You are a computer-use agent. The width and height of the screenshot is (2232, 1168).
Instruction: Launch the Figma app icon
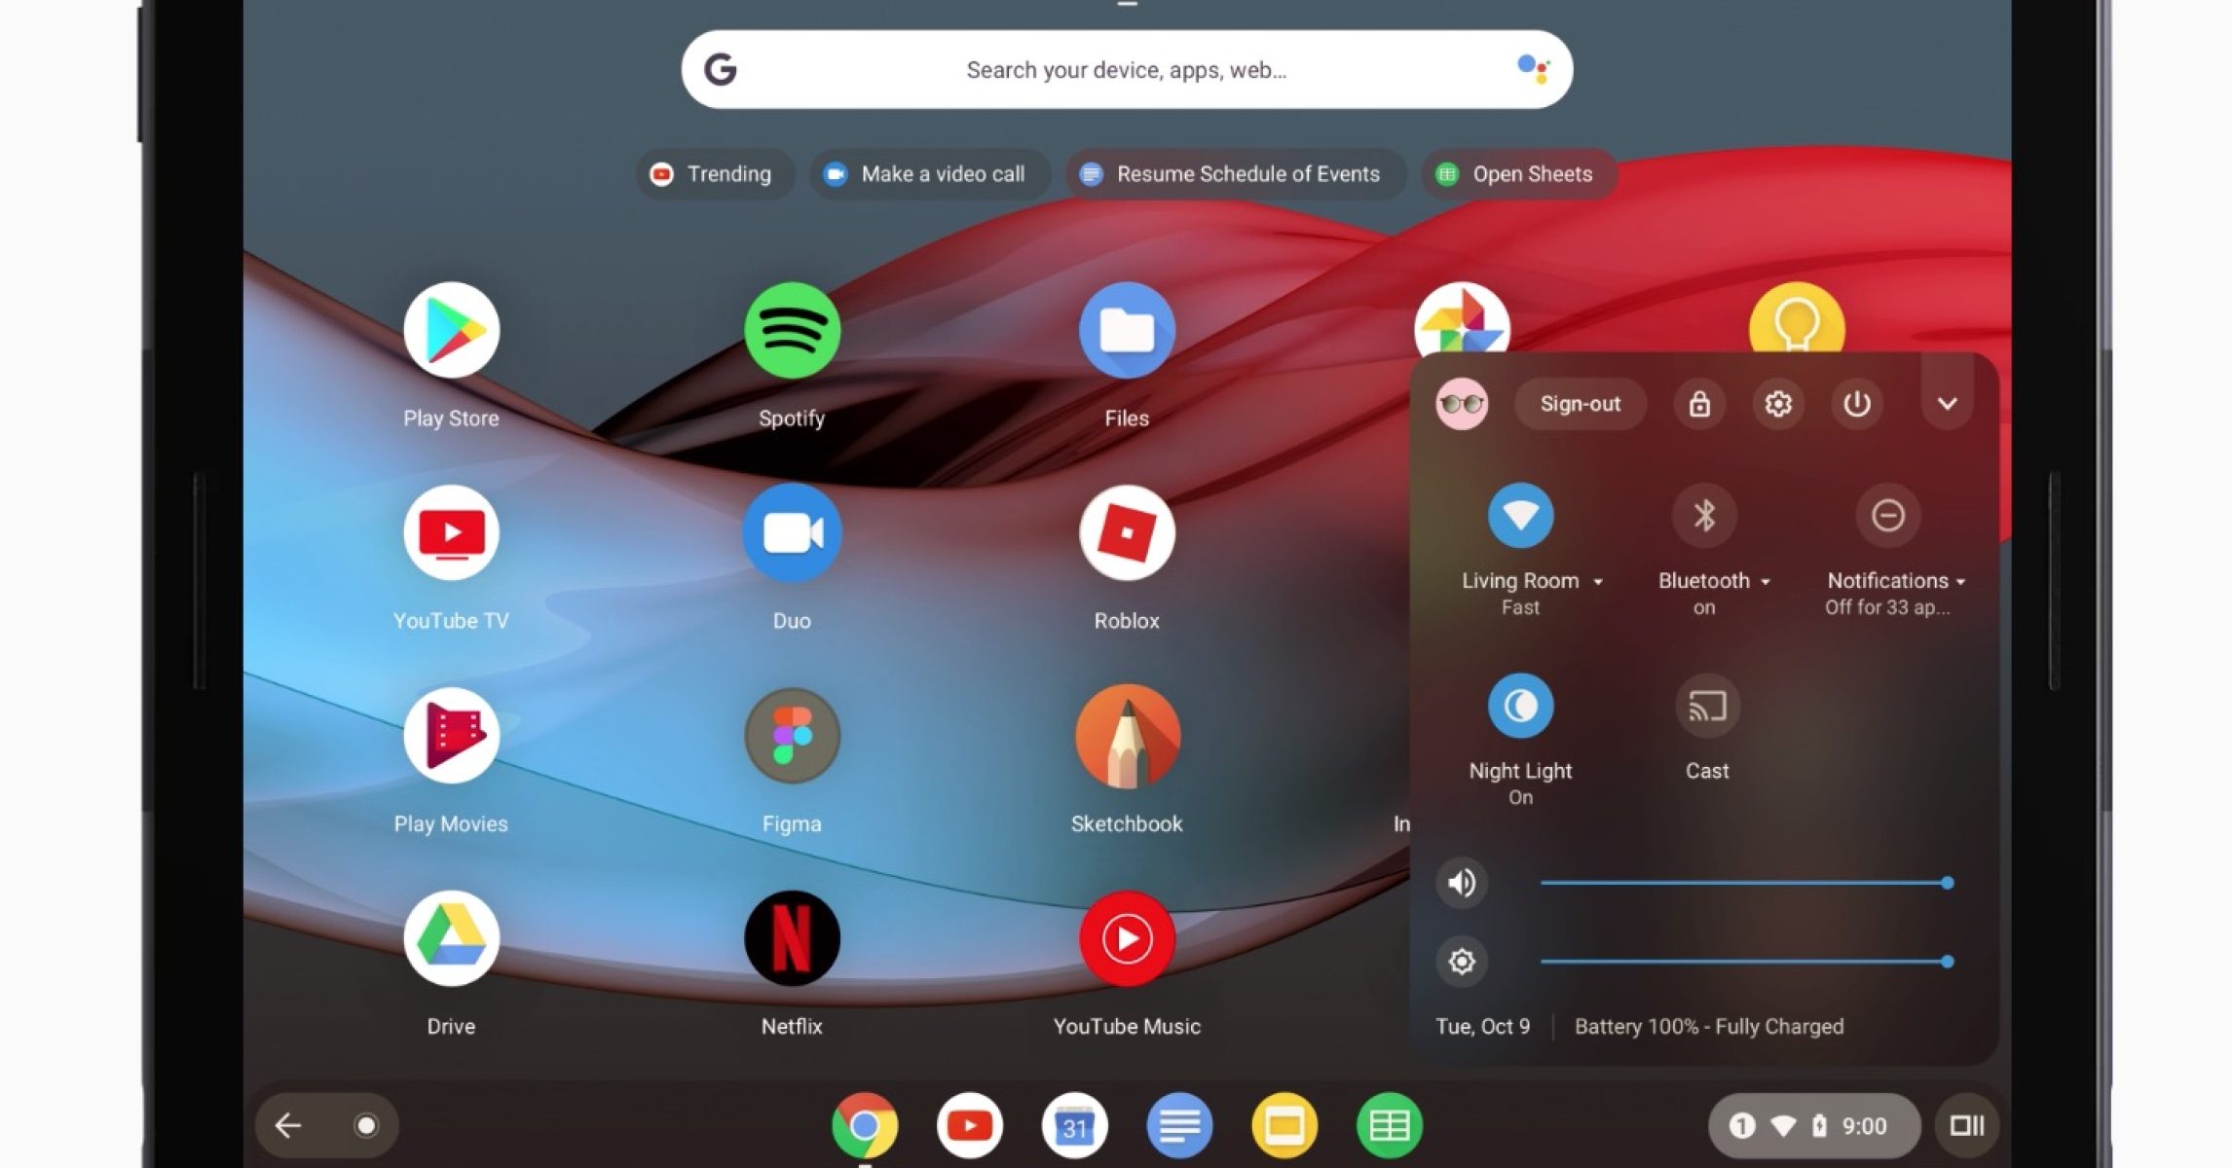click(x=791, y=736)
